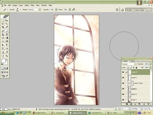153x115 pixels.
Task: Open the layer Opacity slider arrow
Action: coord(151,64)
